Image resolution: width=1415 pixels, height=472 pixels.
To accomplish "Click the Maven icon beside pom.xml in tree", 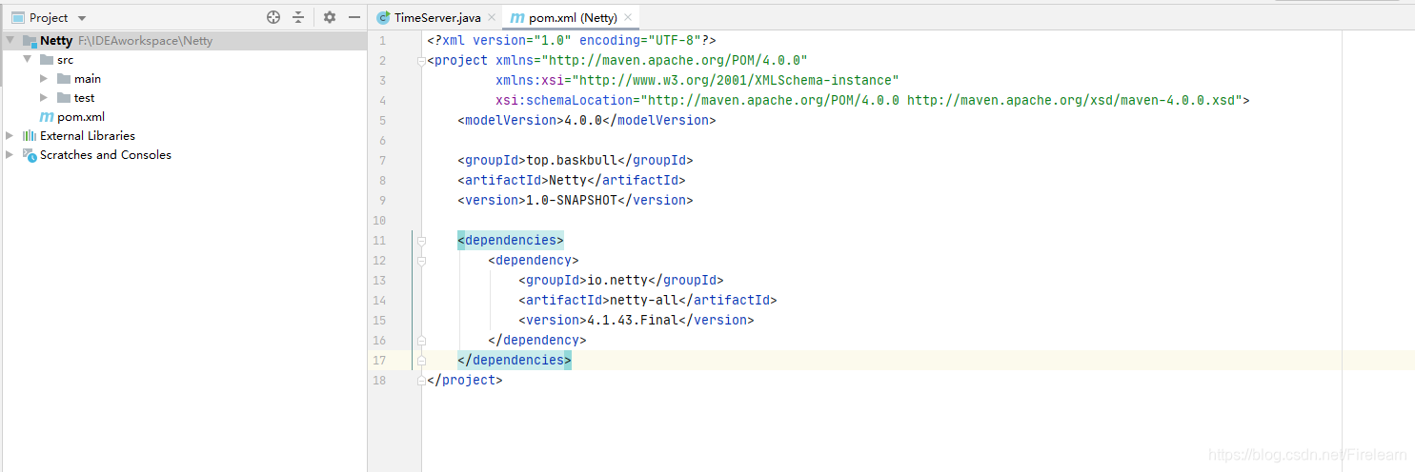I will pyautogui.click(x=47, y=116).
